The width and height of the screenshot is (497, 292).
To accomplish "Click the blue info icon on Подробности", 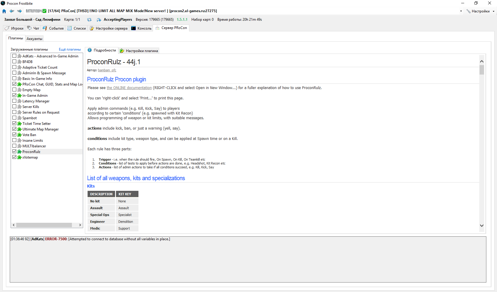I will pyautogui.click(x=90, y=50).
